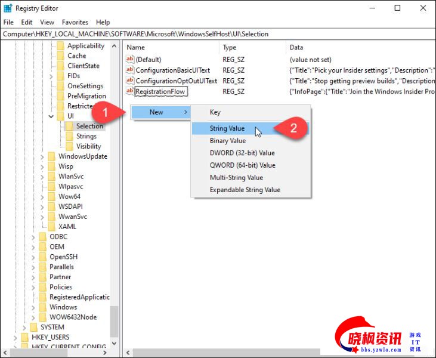Viewport: 436px width, 358px height.
Task: Click the RegistrationFlow string value icon
Action: click(x=131, y=91)
